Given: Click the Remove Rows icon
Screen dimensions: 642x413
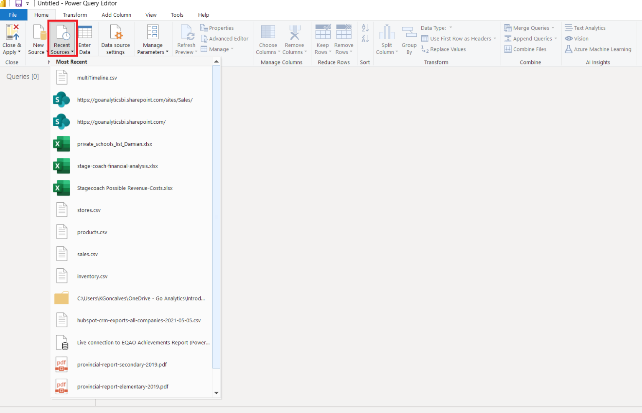Looking at the screenshot, I should (344, 32).
